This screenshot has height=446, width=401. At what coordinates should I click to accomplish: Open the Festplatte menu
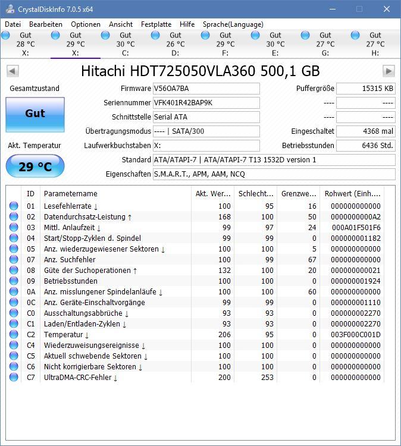tap(156, 24)
